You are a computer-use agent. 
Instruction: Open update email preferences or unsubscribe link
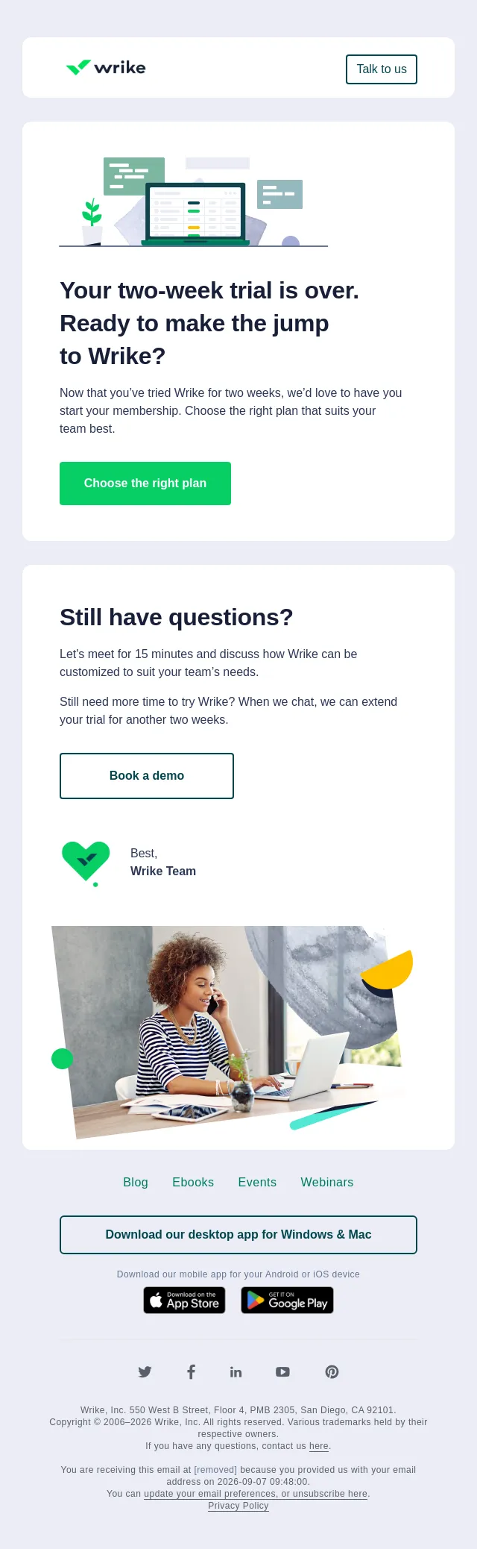tap(256, 1494)
